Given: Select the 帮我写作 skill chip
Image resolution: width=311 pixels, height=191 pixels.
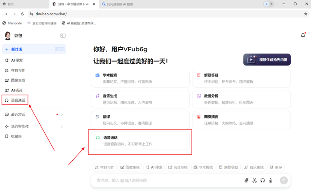Looking at the screenshot, I should [x=105, y=167].
